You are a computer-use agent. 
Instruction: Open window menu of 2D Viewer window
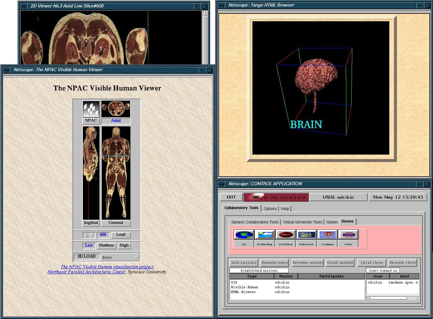tap(24, 6)
